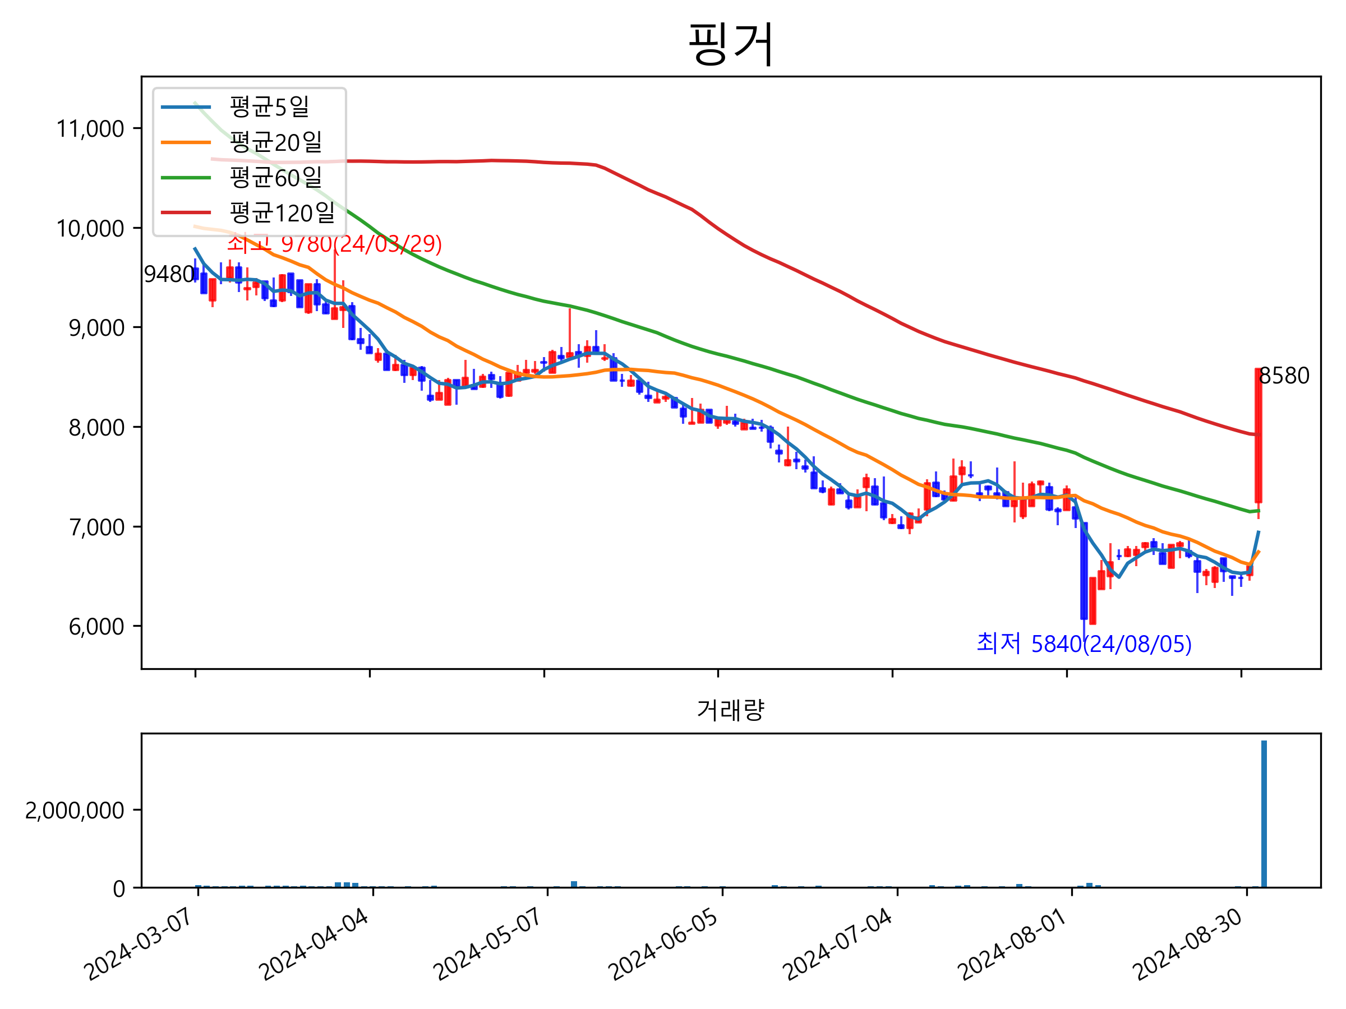
Task: Click the chart title 핑거
Action: [x=731, y=44]
